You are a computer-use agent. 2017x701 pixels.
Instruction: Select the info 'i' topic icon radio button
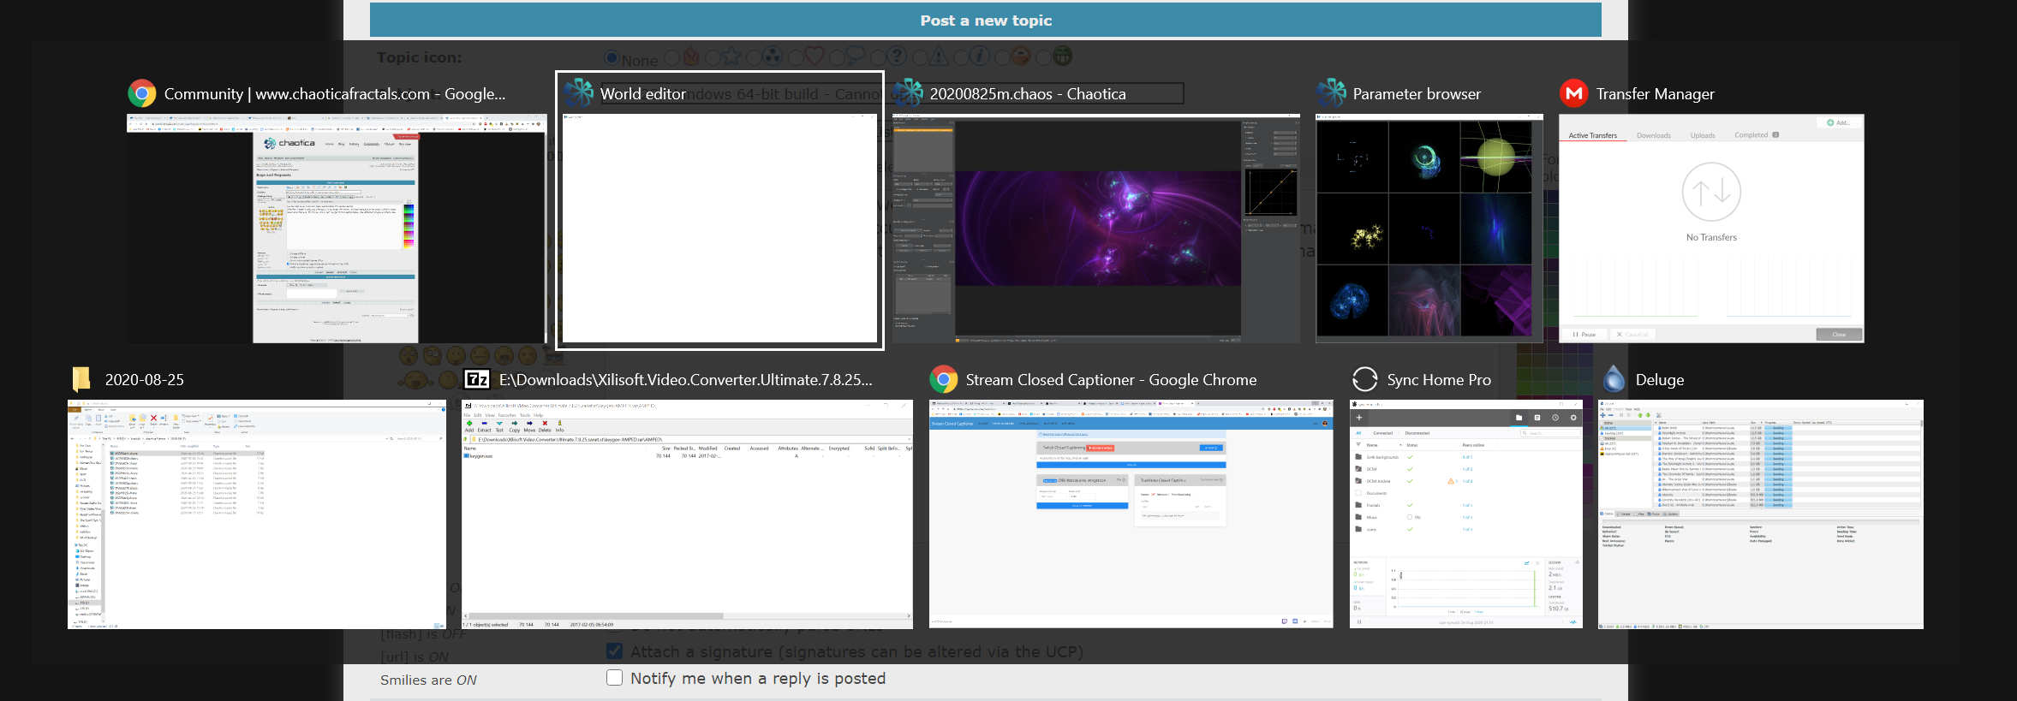coord(962,57)
